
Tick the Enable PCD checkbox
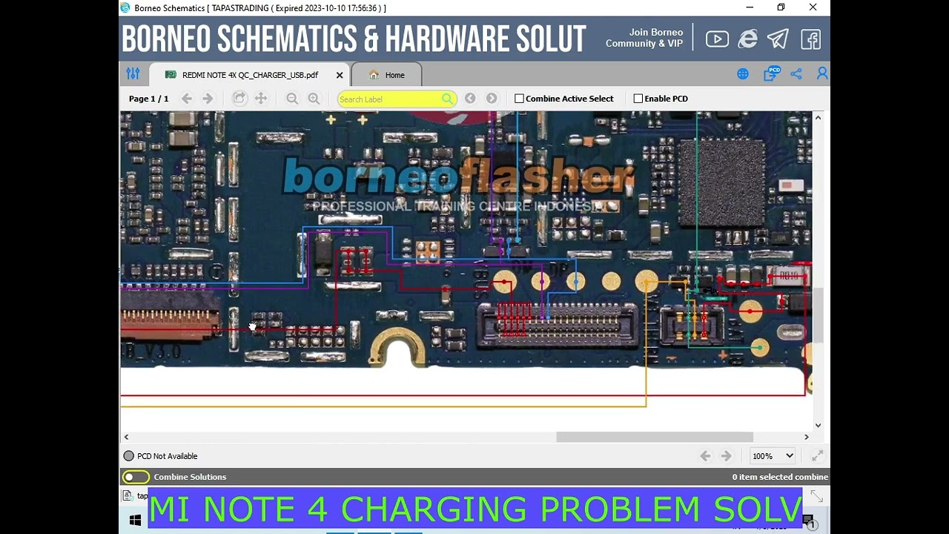638,99
